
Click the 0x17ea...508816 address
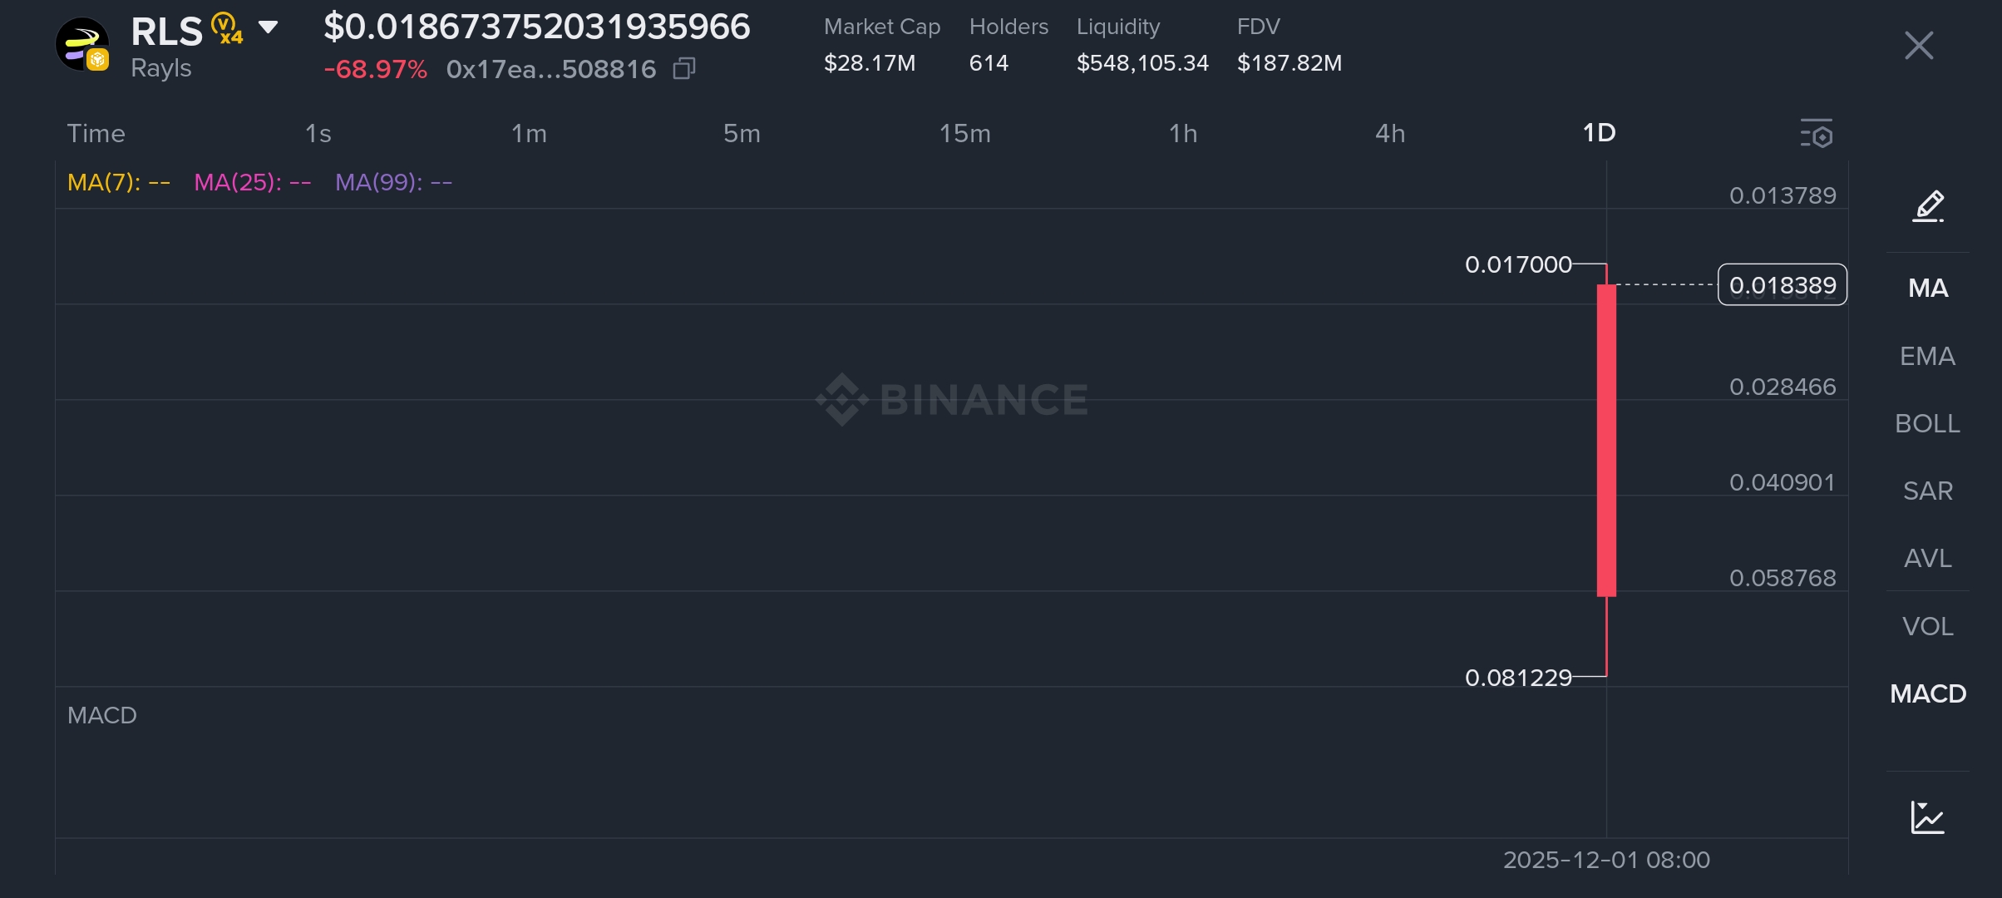550,69
